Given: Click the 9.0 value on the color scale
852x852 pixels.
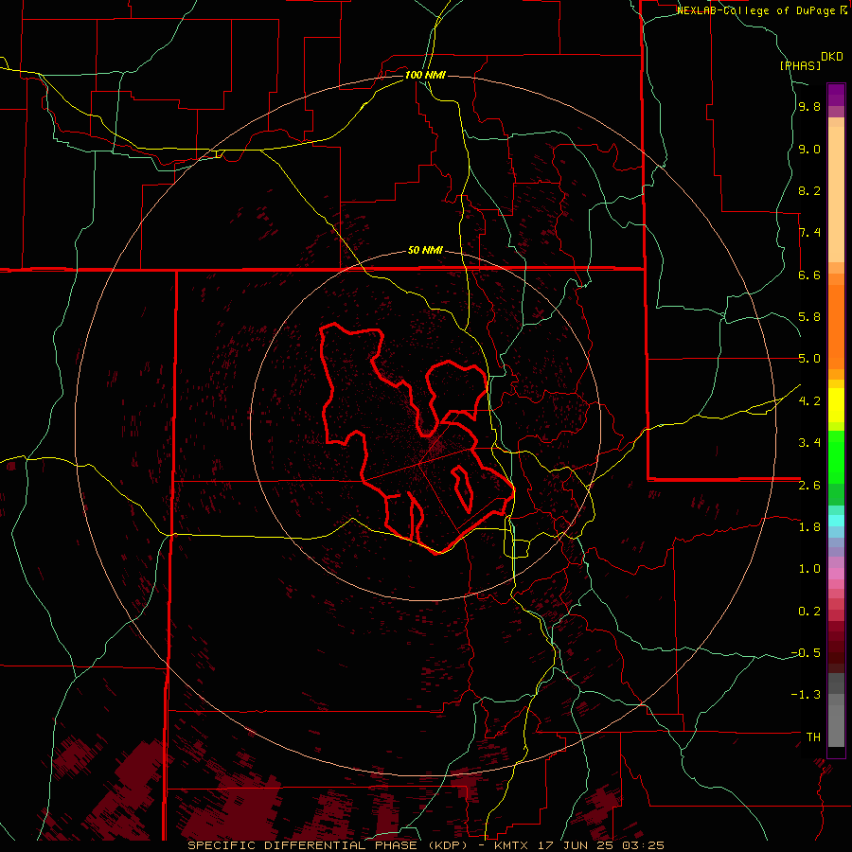Looking at the screenshot, I should 809,149.
